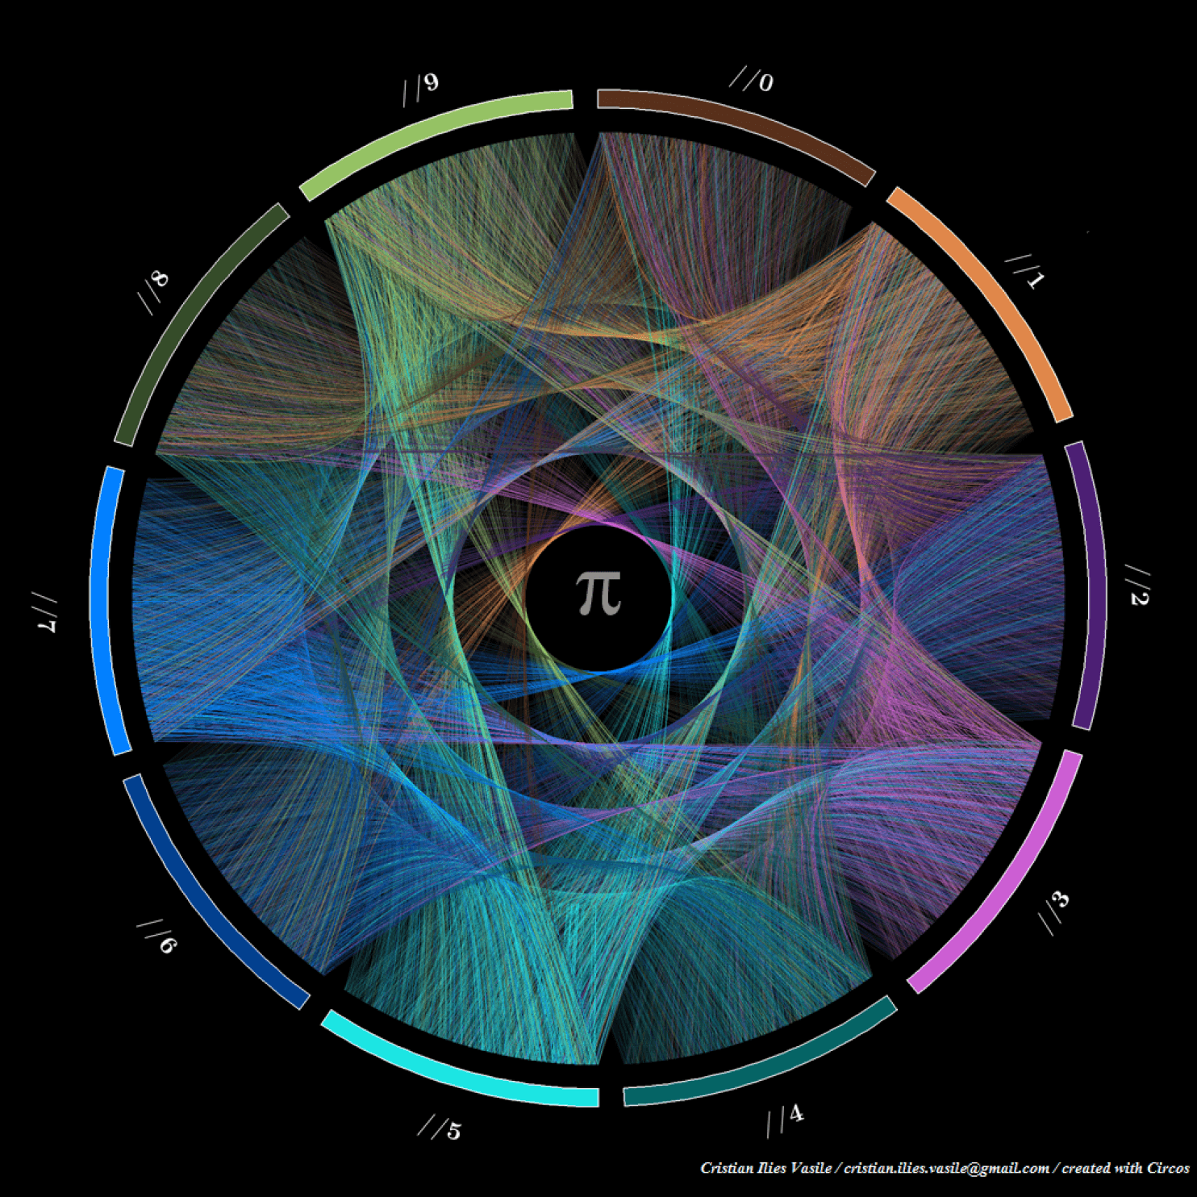
Task: Click the cristian.ilies.vasile@gmail.com email address
Action: coord(946,1168)
